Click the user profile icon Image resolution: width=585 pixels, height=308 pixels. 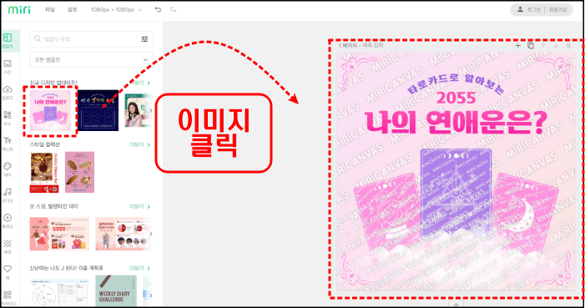click(x=520, y=10)
